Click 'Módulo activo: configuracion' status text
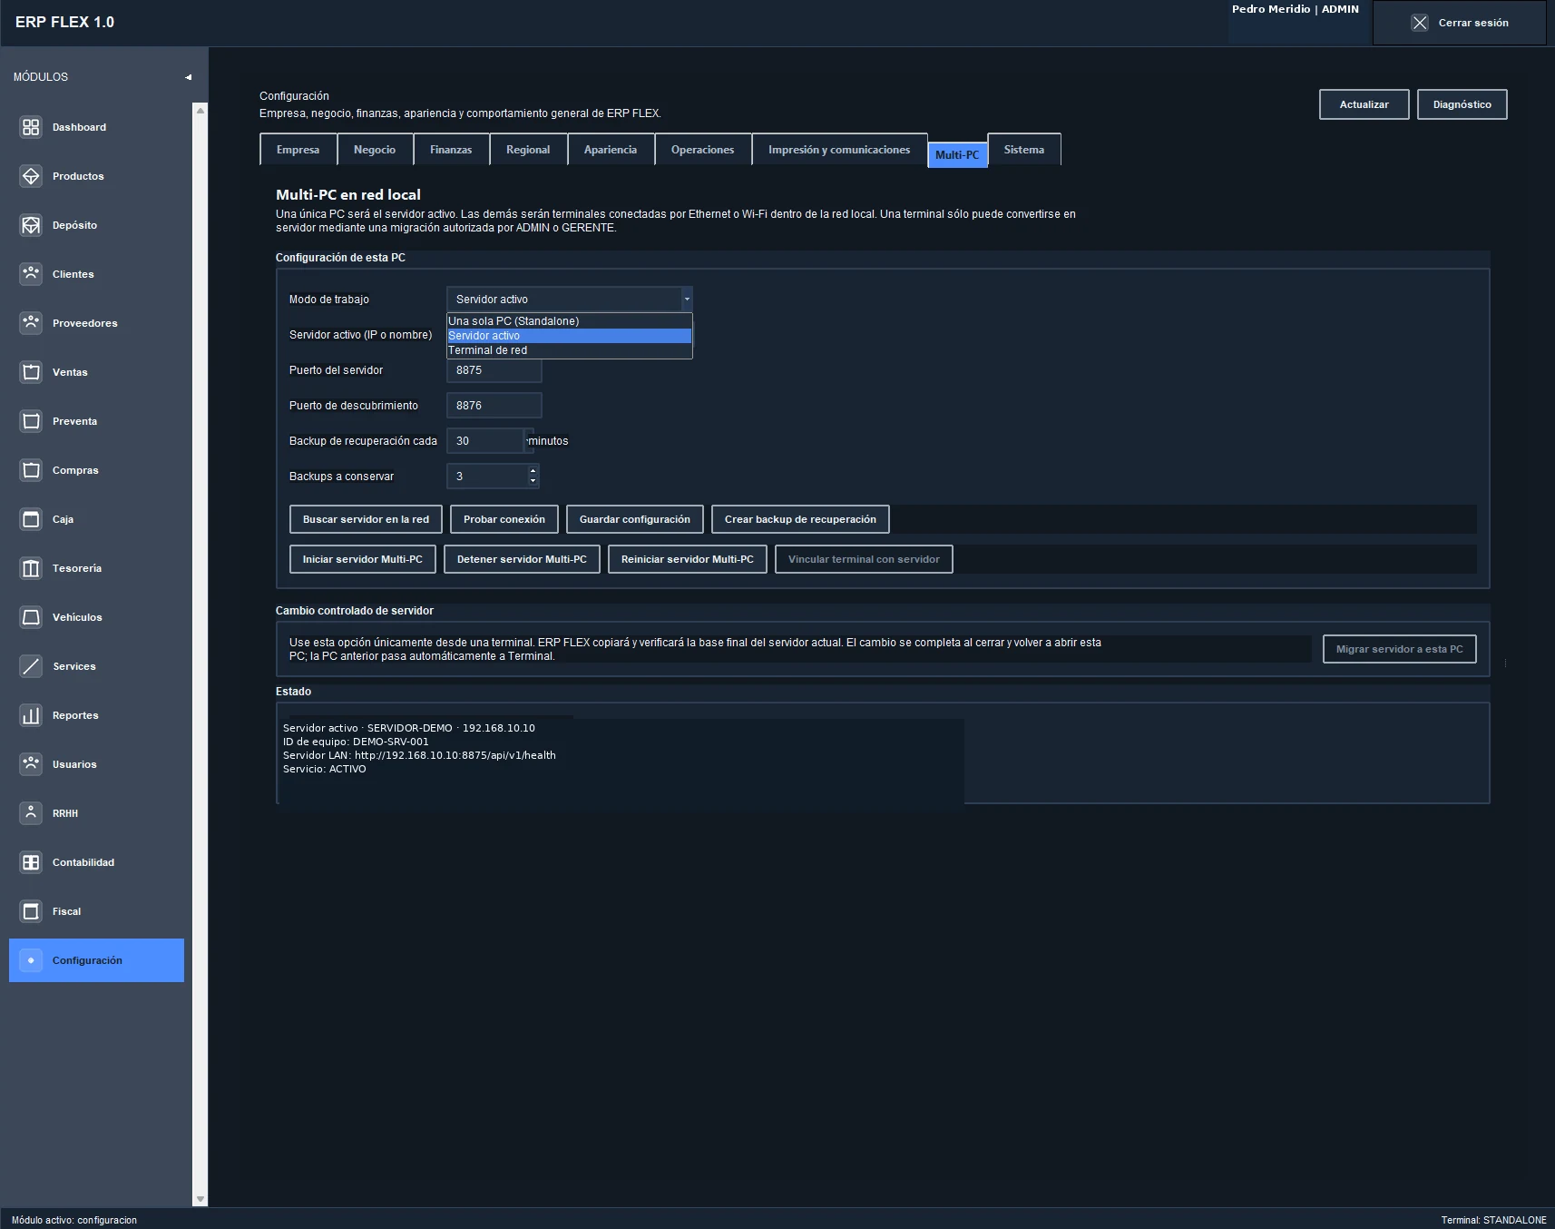 coord(74,1220)
